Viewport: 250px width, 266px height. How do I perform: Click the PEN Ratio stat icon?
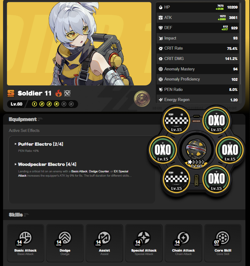tap(161, 90)
